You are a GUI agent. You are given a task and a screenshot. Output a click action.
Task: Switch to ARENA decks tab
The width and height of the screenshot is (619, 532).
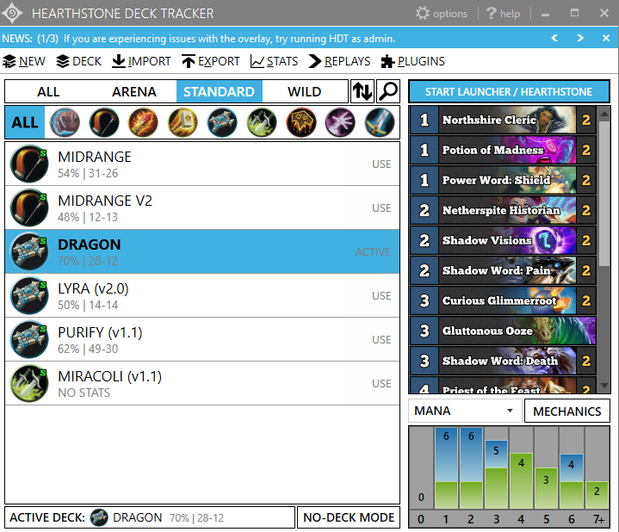(133, 91)
